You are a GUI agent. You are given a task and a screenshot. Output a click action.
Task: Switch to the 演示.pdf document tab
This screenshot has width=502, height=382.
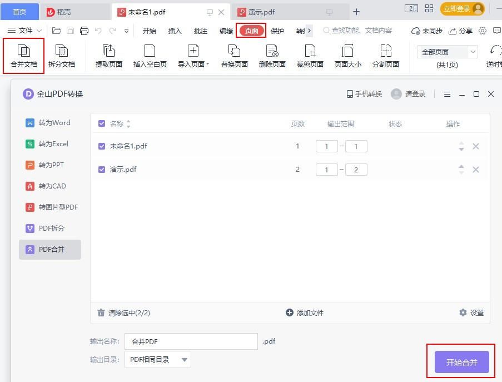point(290,12)
